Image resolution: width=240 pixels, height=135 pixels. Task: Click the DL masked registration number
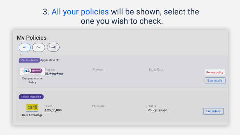click(x=54, y=74)
